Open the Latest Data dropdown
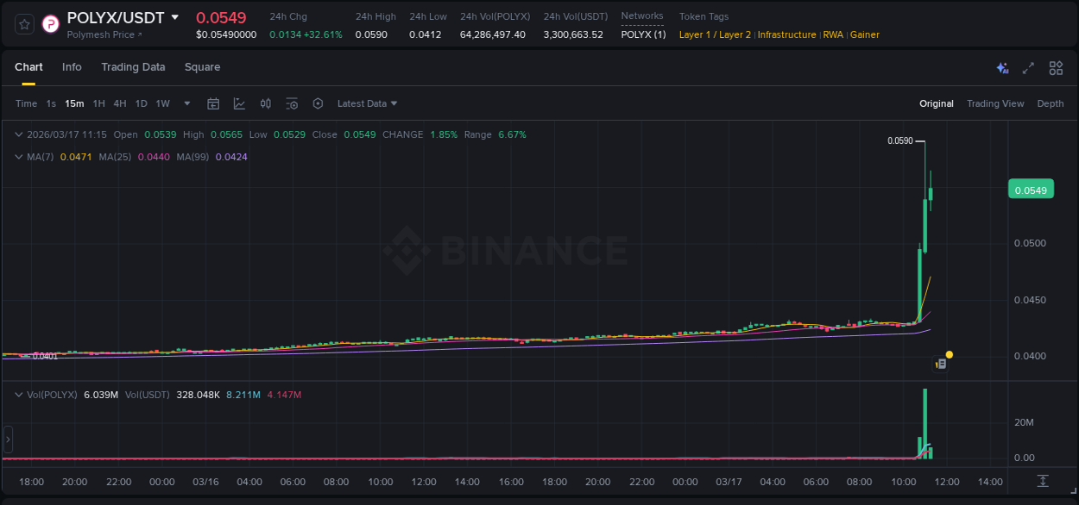The height and width of the screenshot is (505, 1079). 367,103
